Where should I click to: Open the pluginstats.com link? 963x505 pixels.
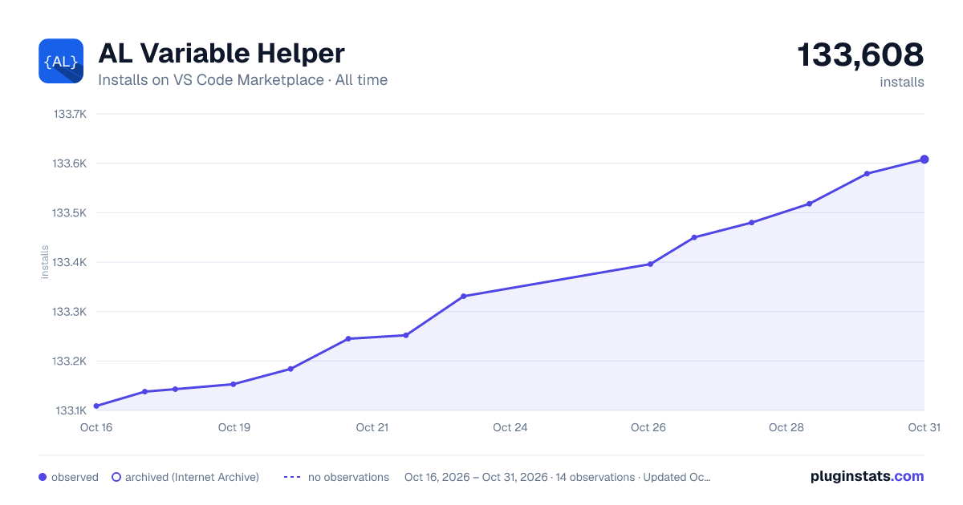867,476
